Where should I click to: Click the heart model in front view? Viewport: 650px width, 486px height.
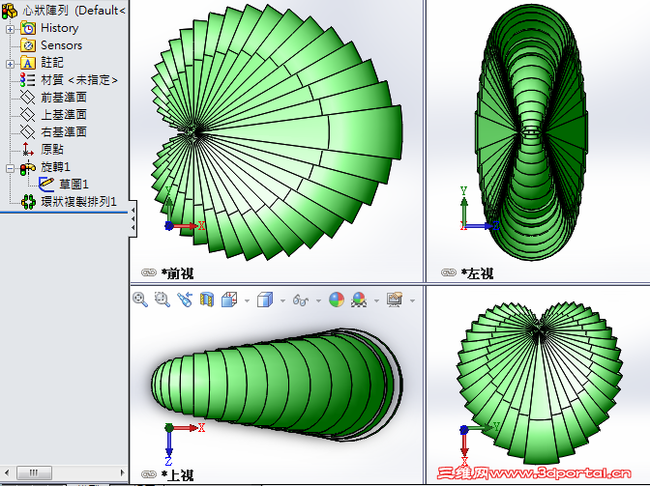[275, 132]
